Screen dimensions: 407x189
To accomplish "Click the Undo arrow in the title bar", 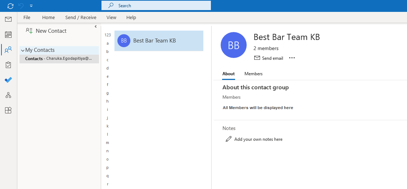I will [21, 6].
